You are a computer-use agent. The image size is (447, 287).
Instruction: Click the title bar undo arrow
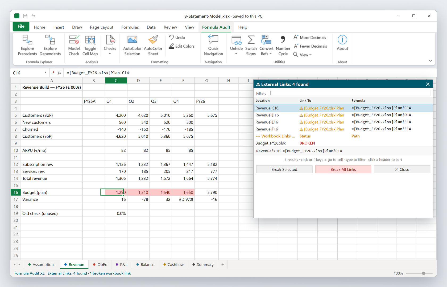[x=34, y=16]
